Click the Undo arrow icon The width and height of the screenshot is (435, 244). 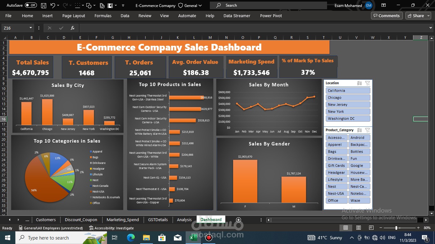click(x=53, y=5)
